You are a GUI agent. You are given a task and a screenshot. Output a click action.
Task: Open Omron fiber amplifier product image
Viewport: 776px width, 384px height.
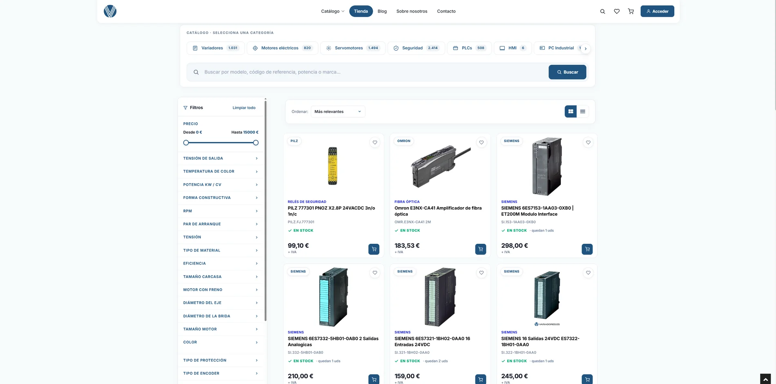[x=440, y=166]
